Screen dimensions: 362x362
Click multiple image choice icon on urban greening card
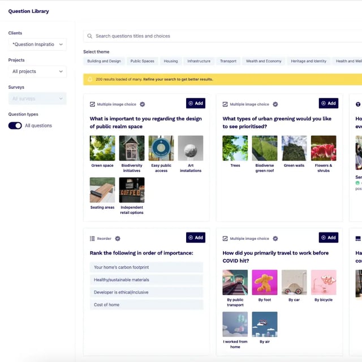coord(225,104)
